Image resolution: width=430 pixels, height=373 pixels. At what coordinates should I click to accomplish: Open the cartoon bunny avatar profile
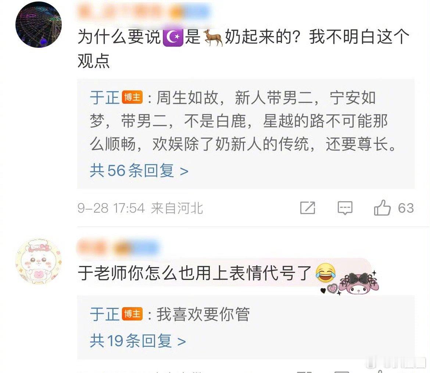click(38, 261)
